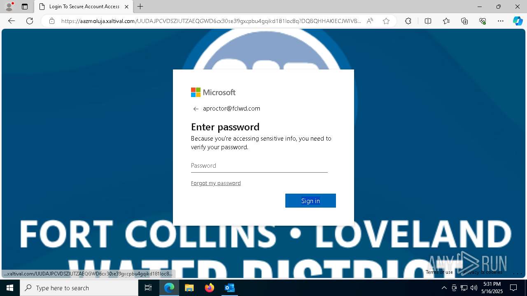
Task: Open Task View on the taskbar
Action: tap(148, 288)
